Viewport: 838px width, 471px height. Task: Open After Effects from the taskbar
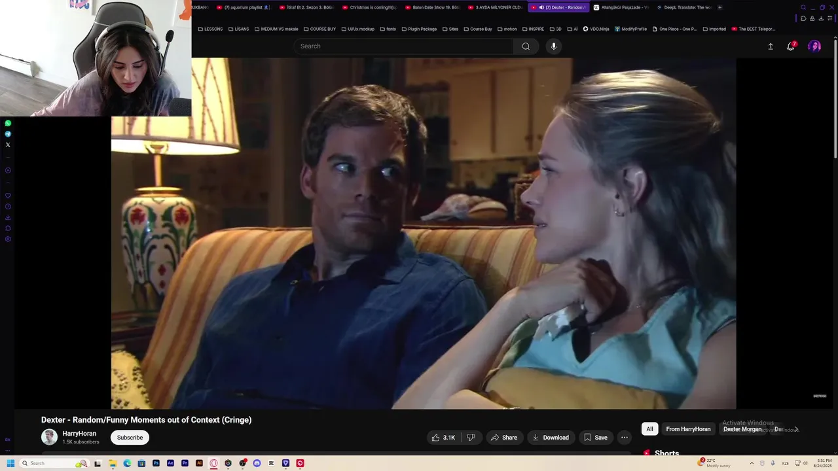tap(170, 463)
